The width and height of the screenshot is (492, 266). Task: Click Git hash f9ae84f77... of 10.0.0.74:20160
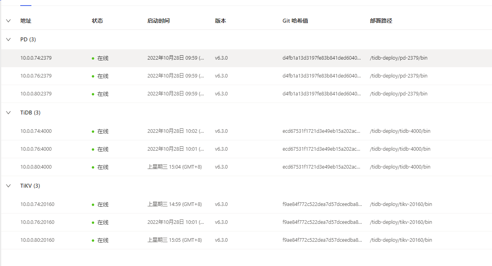click(x=322, y=204)
